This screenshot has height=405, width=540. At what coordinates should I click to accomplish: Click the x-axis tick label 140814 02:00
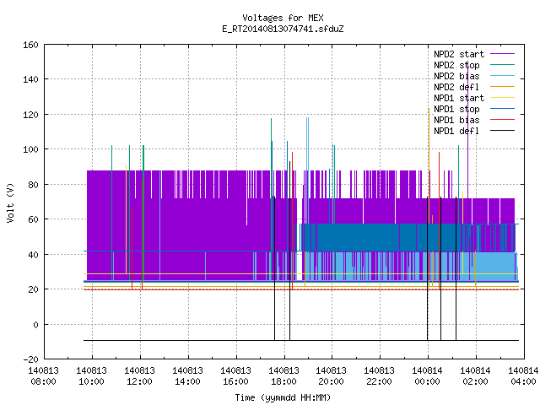[476, 376]
